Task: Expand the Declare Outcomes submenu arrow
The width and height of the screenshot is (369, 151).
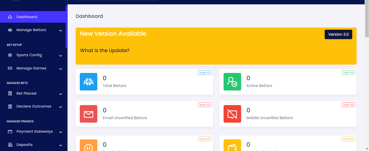Action: click(61, 107)
